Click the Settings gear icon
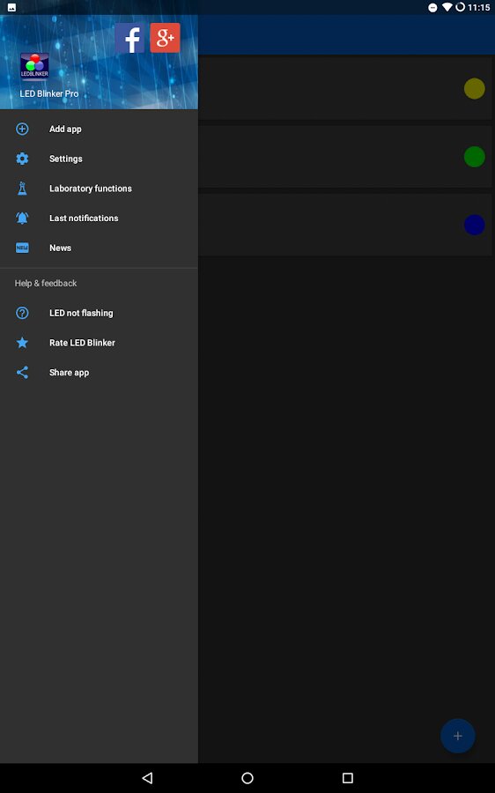495x793 pixels. [x=22, y=159]
